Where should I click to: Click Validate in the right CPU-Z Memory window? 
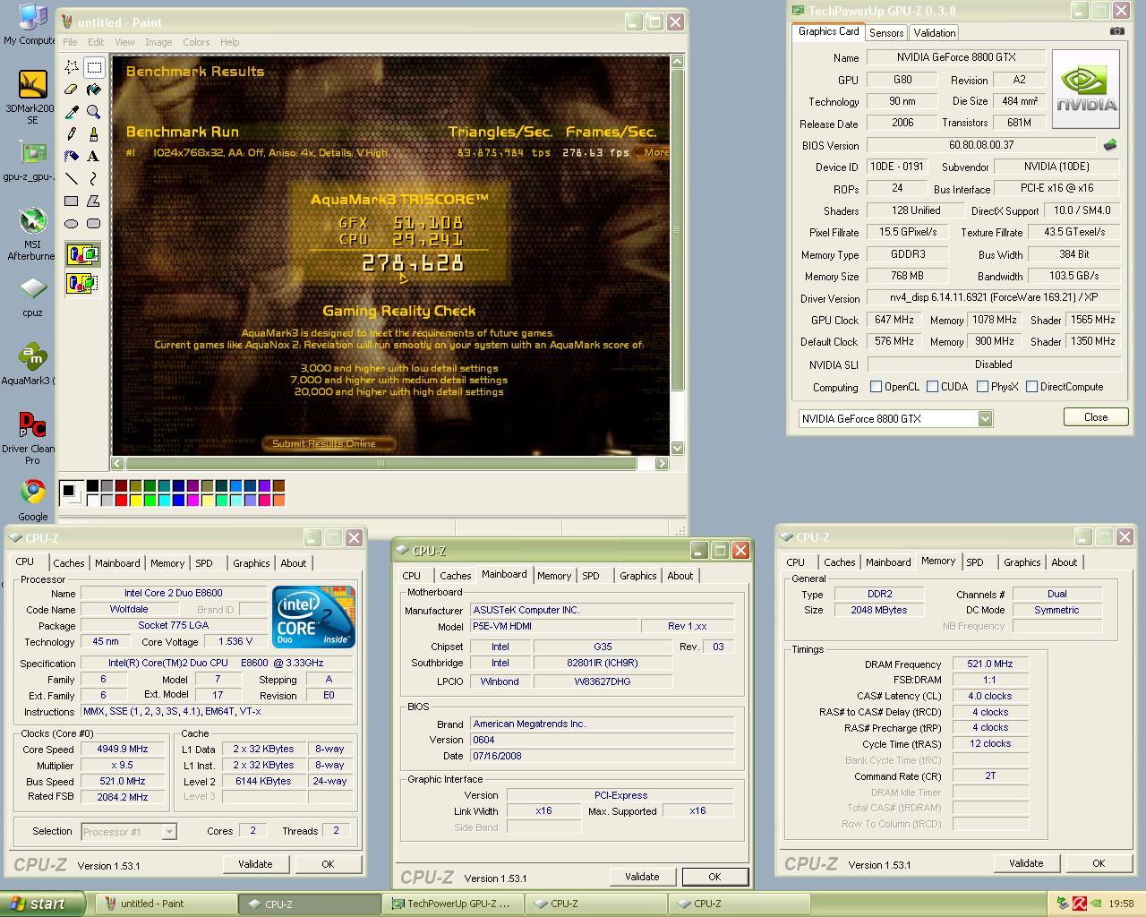[1026, 863]
